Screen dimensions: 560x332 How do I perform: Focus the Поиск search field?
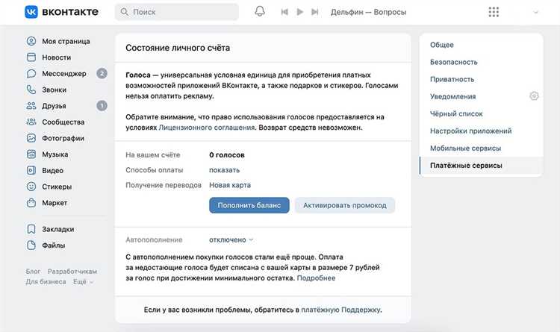pos(177,12)
